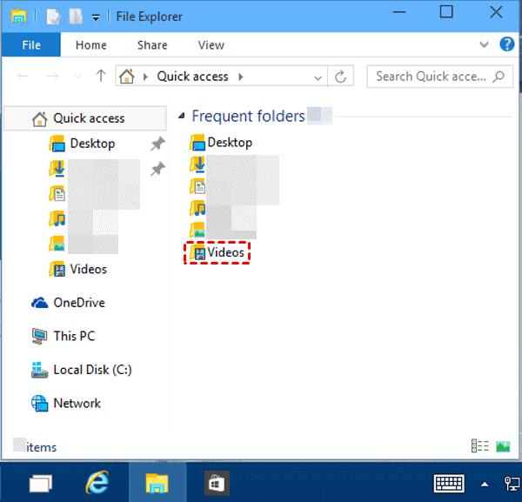The height and width of the screenshot is (502, 522).
Task: Click the network icon in system tray
Action: click(x=512, y=484)
